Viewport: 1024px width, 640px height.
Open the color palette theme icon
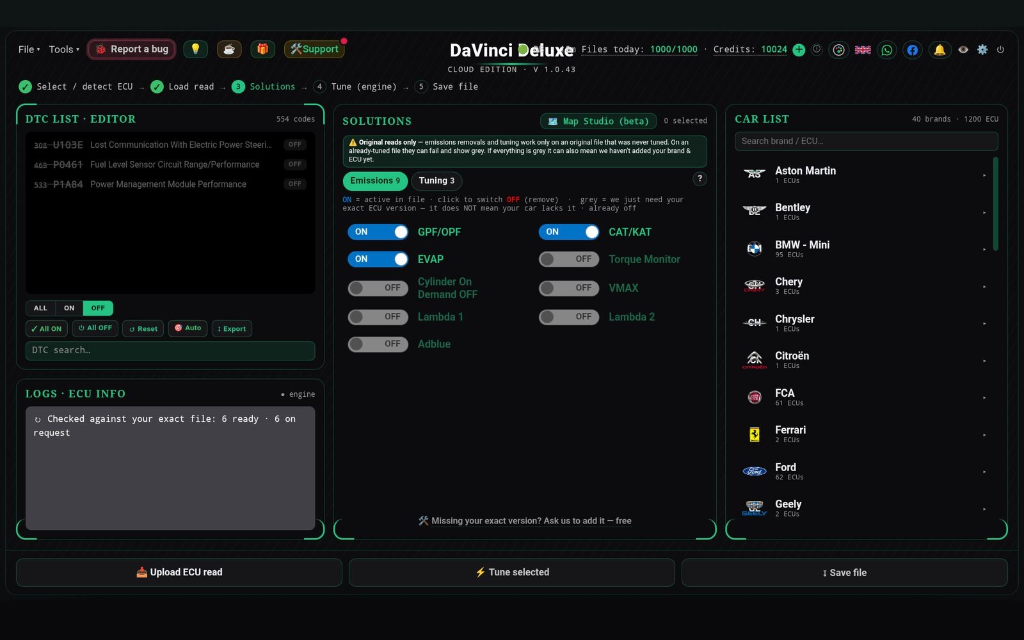[x=838, y=50]
